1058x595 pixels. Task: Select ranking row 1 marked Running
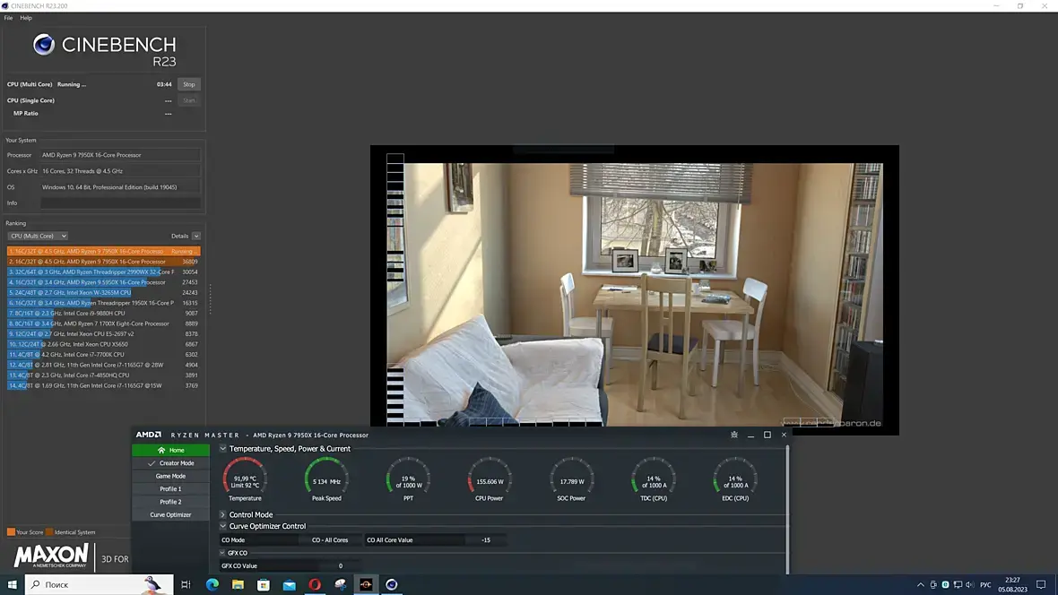tap(103, 251)
